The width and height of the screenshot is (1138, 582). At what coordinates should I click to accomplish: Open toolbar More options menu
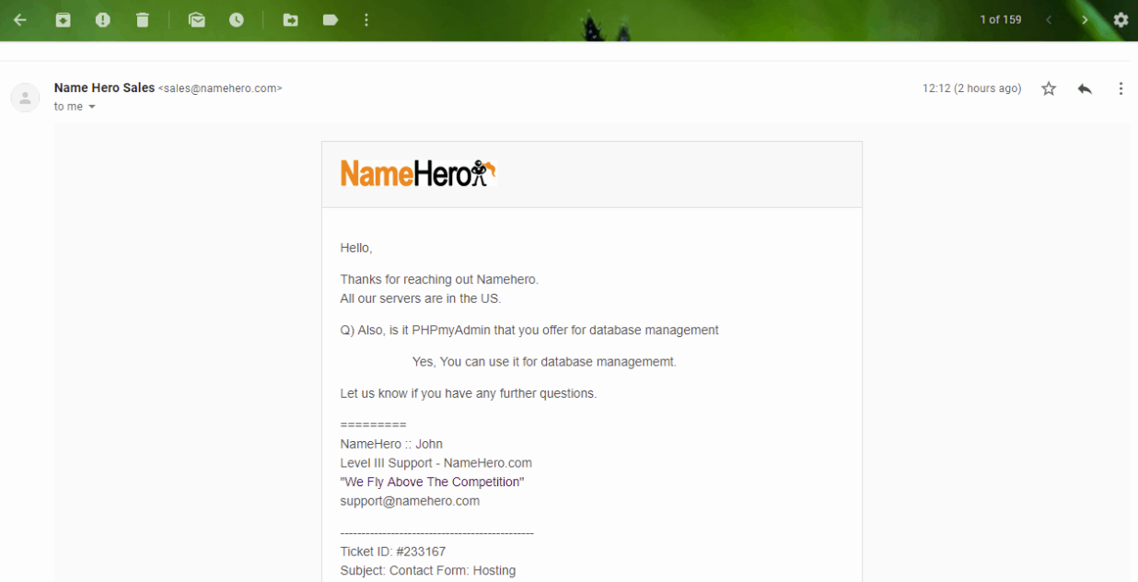click(x=366, y=19)
